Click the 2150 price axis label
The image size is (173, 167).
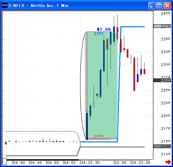coord(166,141)
